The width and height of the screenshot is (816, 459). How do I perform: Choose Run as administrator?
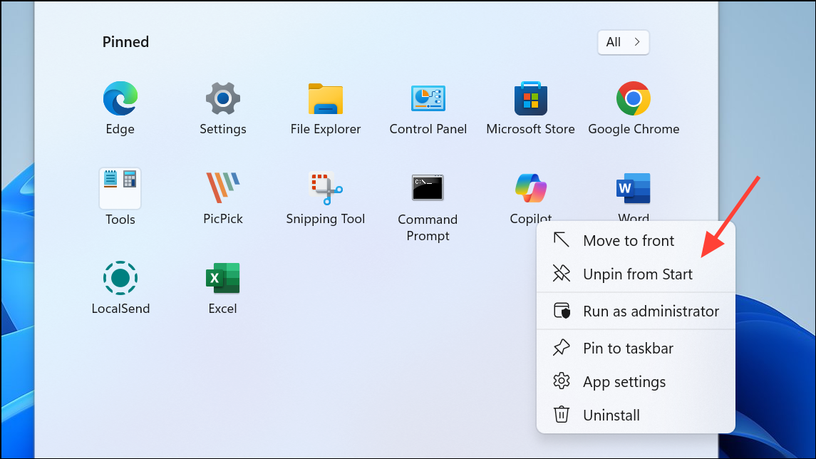[x=636, y=311]
